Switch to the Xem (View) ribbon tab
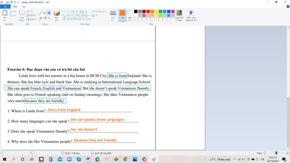This screenshot has width=290, height=163. [24, 7]
